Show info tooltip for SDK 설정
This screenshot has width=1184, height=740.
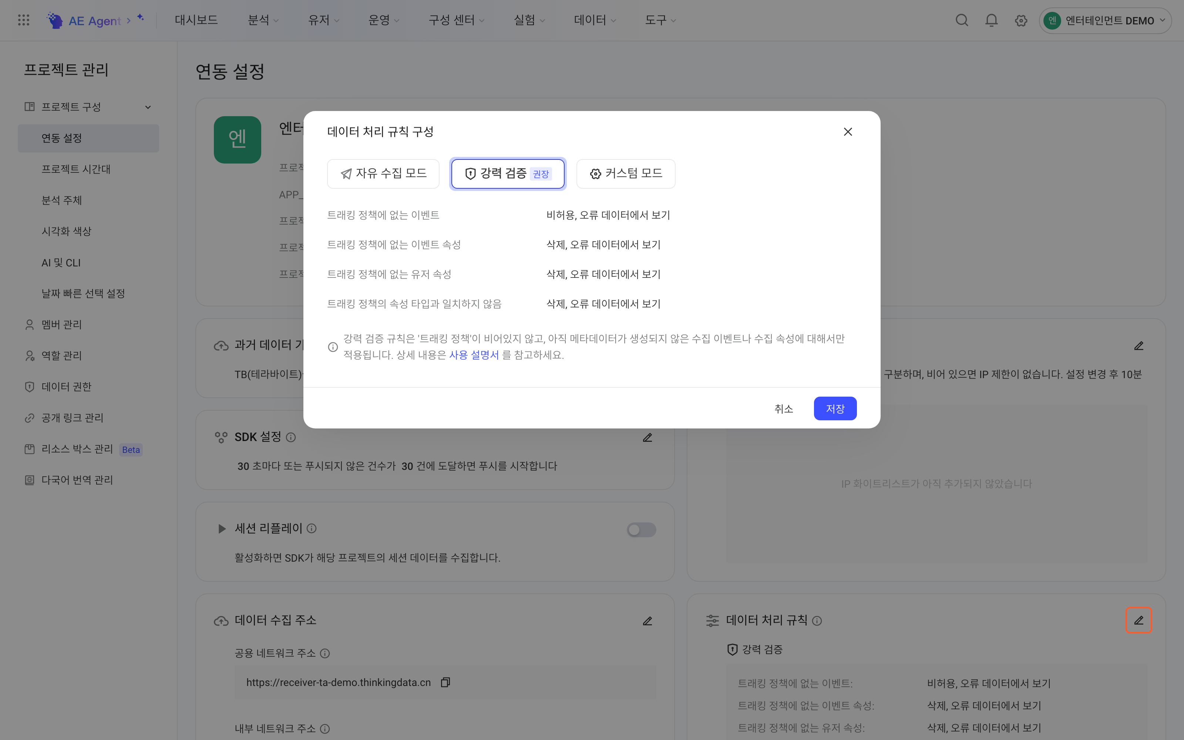pos(290,437)
